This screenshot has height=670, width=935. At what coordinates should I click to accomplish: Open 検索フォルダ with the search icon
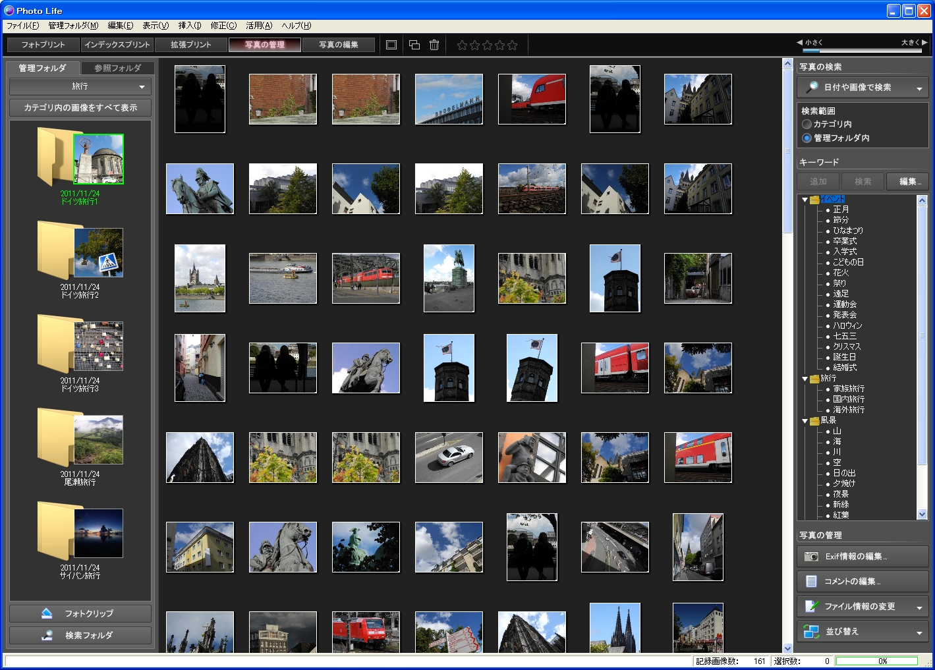[80, 635]
